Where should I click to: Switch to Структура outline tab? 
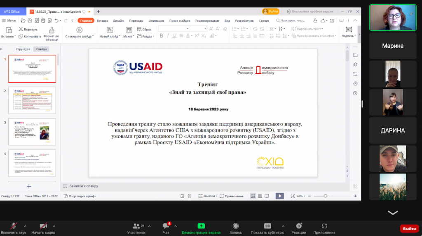click(x=23, y=49)
